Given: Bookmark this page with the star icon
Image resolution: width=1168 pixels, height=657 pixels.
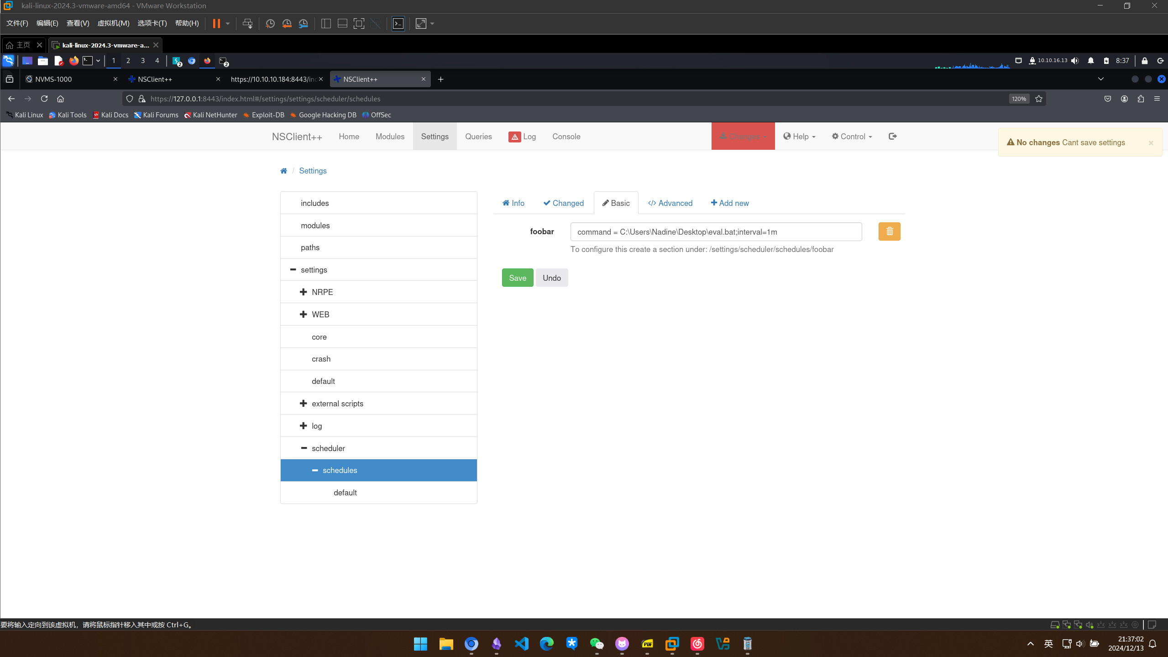Looking at the screenshot, I should point(1039,99).
